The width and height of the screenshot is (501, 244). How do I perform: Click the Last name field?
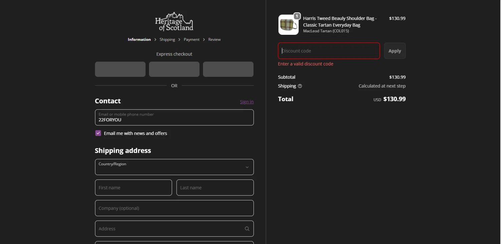tap(215, 188)
